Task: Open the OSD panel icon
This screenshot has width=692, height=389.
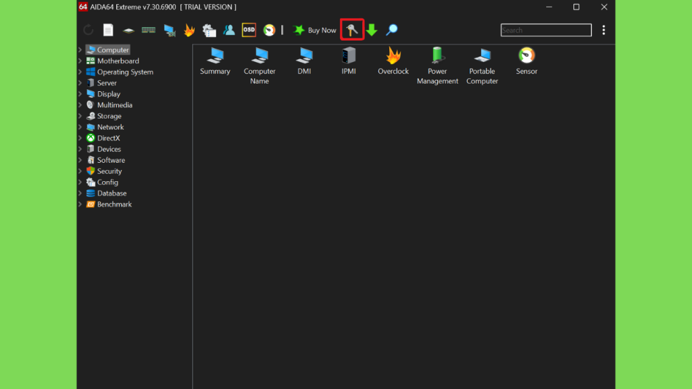Action: click(x=249, y=30)
